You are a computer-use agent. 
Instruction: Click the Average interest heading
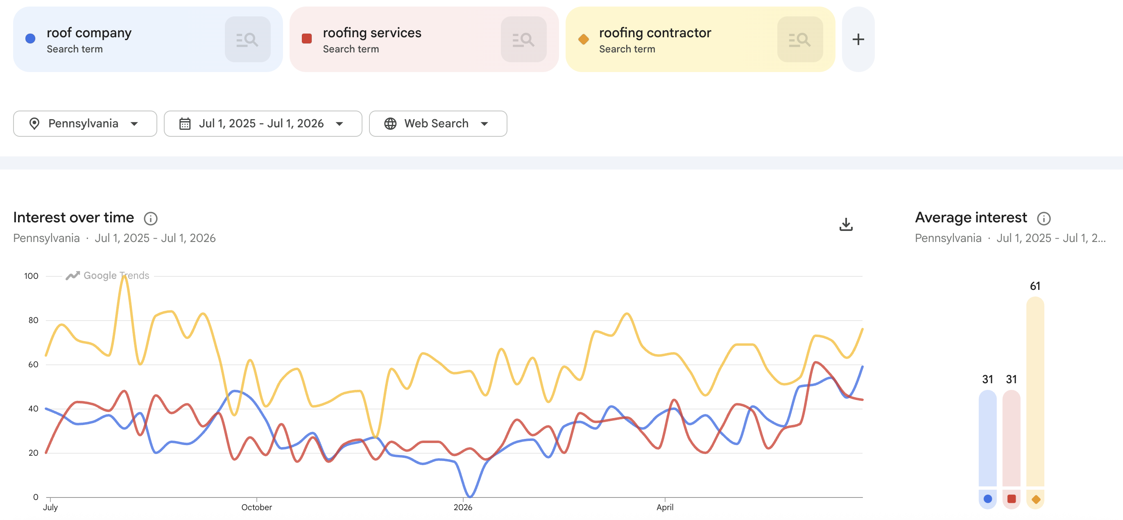click(x=971, y=217)
